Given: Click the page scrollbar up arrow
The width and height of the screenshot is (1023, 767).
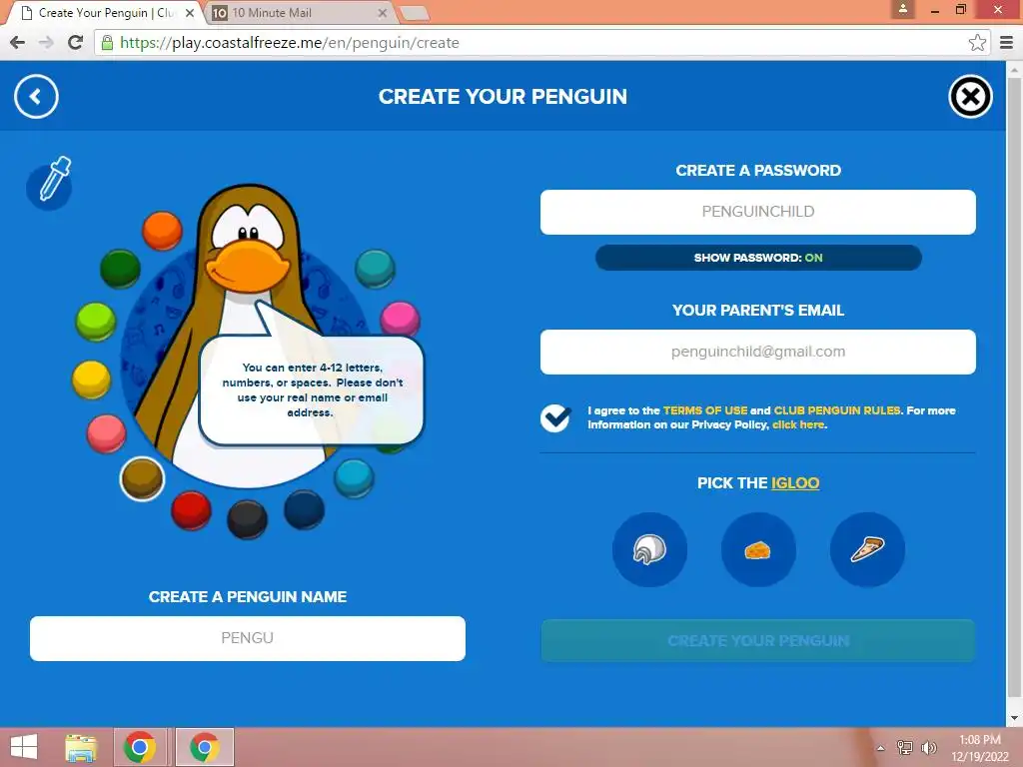Looking at the screenshot, I should (1014, 69).
